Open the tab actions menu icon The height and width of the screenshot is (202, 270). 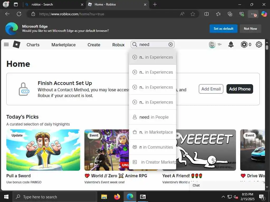click(16, 4)
